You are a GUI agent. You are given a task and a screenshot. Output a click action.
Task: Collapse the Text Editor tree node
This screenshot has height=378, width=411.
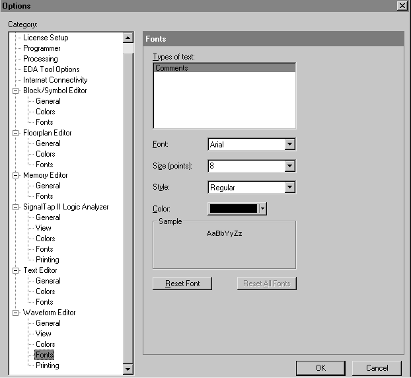(15, 270)
